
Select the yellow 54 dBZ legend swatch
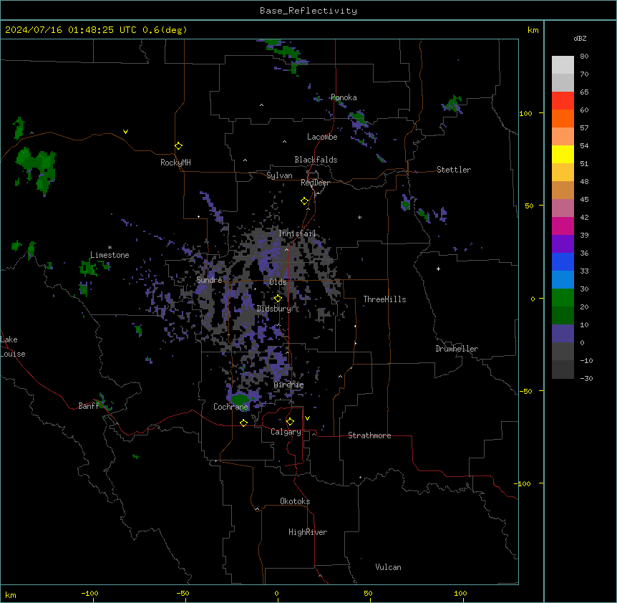pyautogui.click(x=563, y=154)
